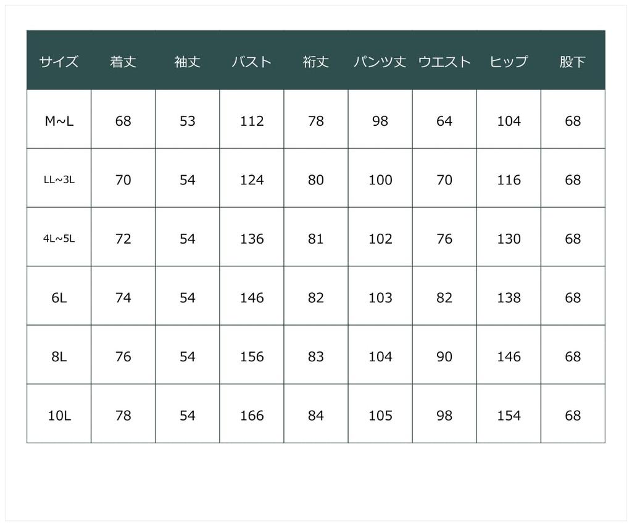The image size is (632, 526).
Task: Select the 裄丈 header cell
Action: pyautogui.click(x=315, y=62)
